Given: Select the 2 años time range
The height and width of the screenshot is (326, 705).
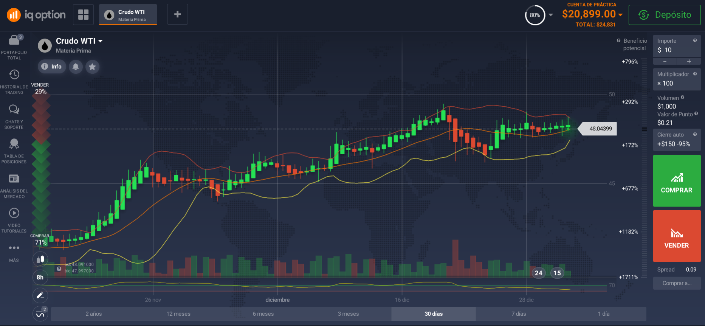Looking at the screenshot, I should click(x=93, y=314).
